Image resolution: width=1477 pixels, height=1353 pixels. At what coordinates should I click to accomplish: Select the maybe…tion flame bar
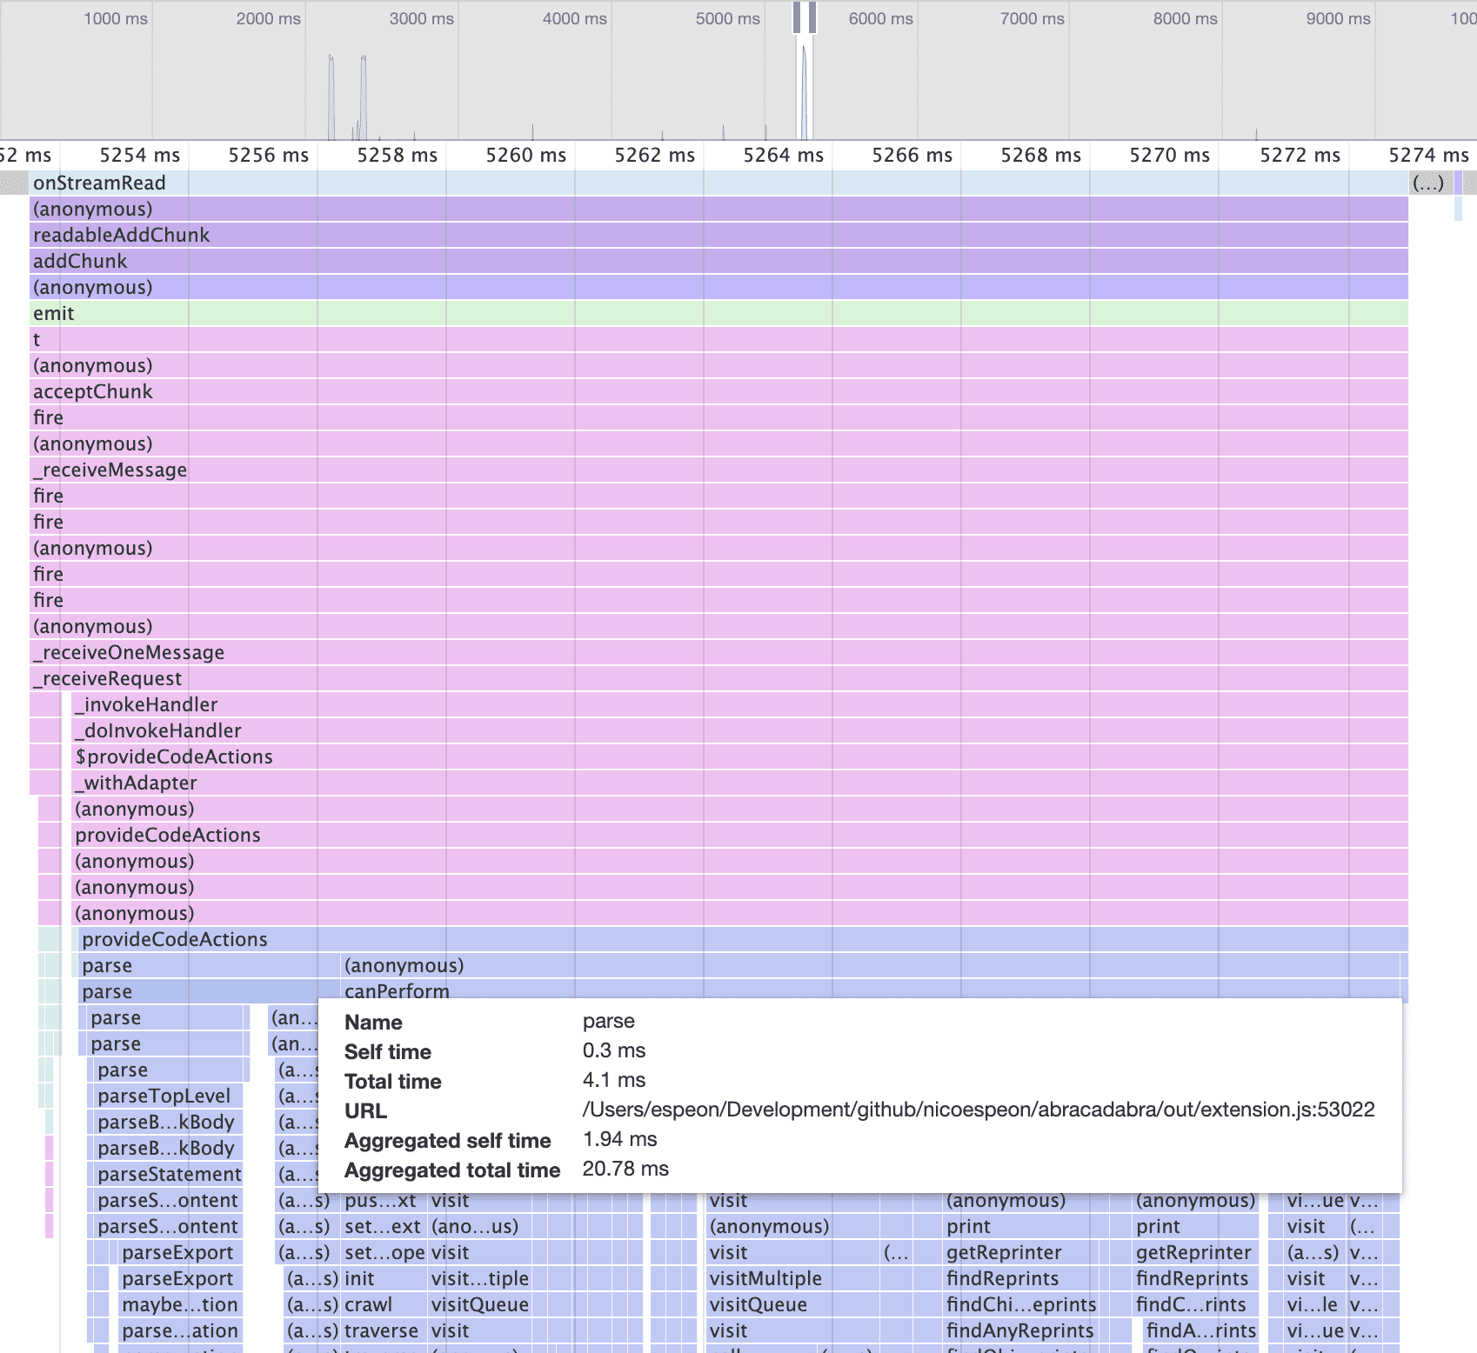pos(180,1304)
